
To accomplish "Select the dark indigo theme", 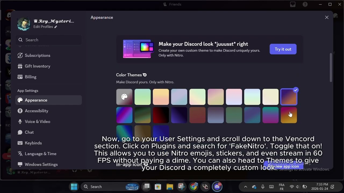I will coord(179,115).
